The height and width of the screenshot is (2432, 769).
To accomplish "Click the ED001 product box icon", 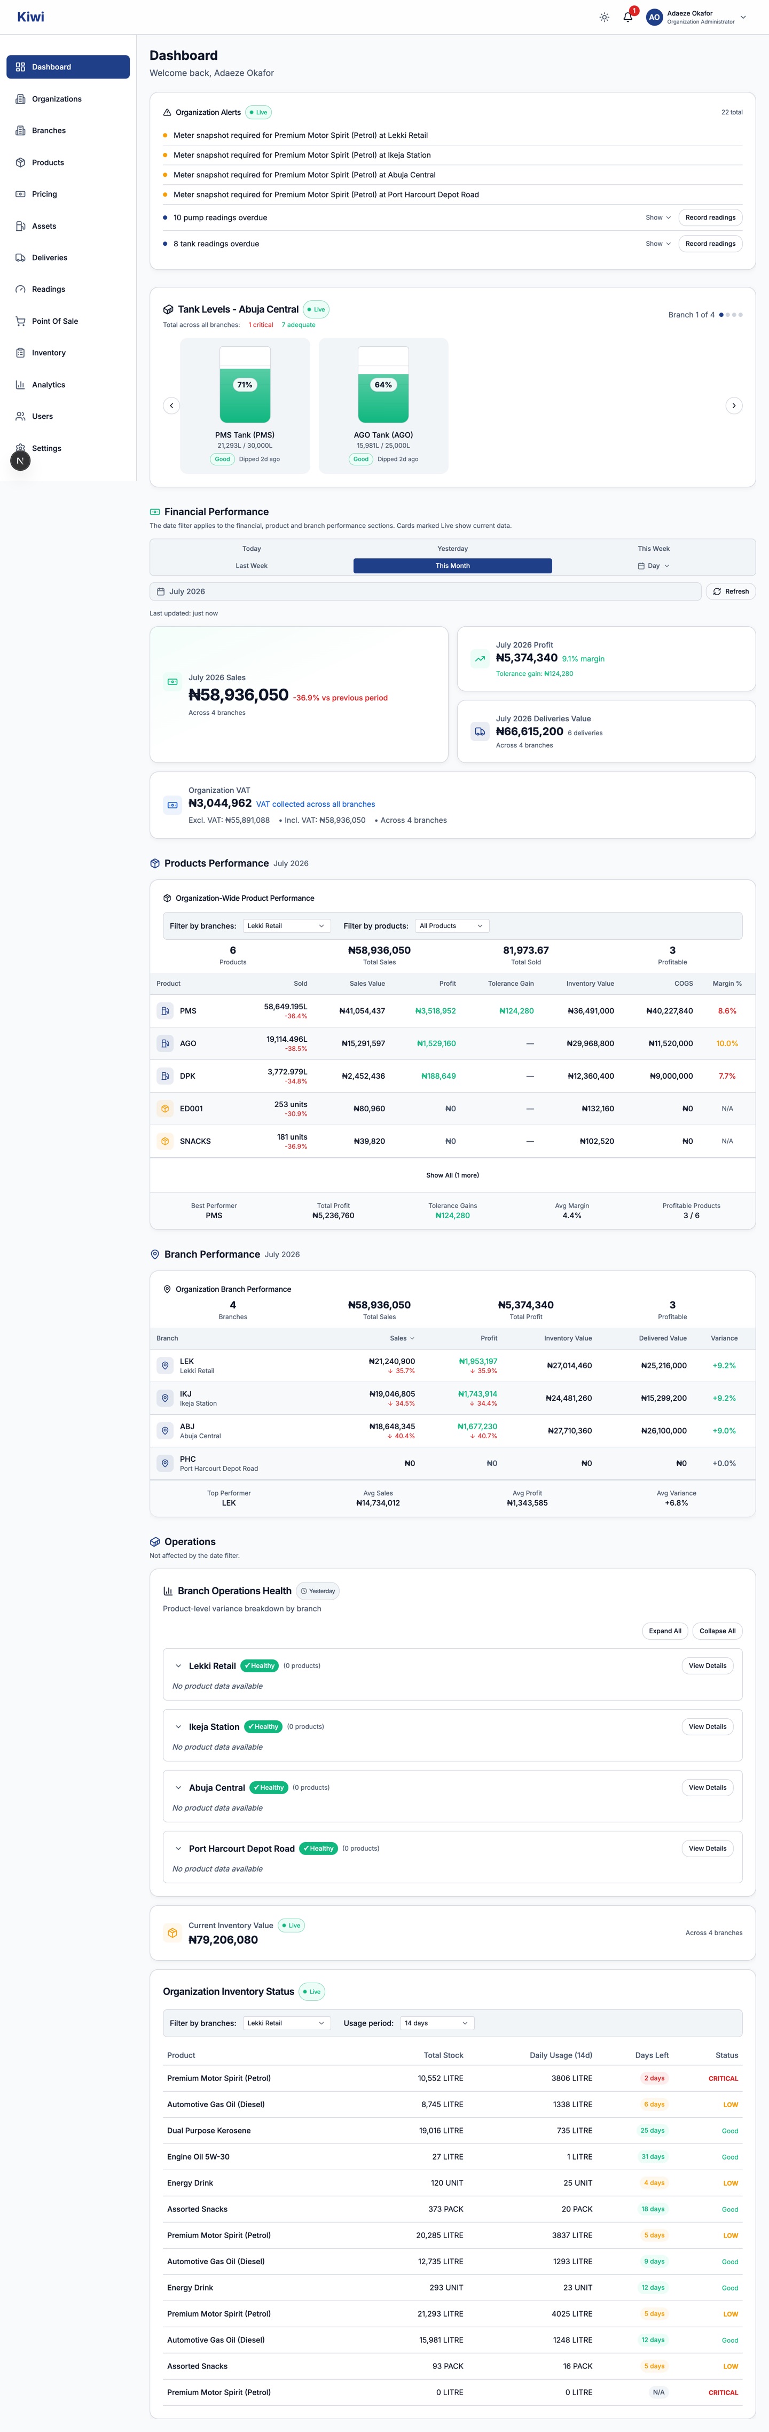I will [x=165, y=1109].
